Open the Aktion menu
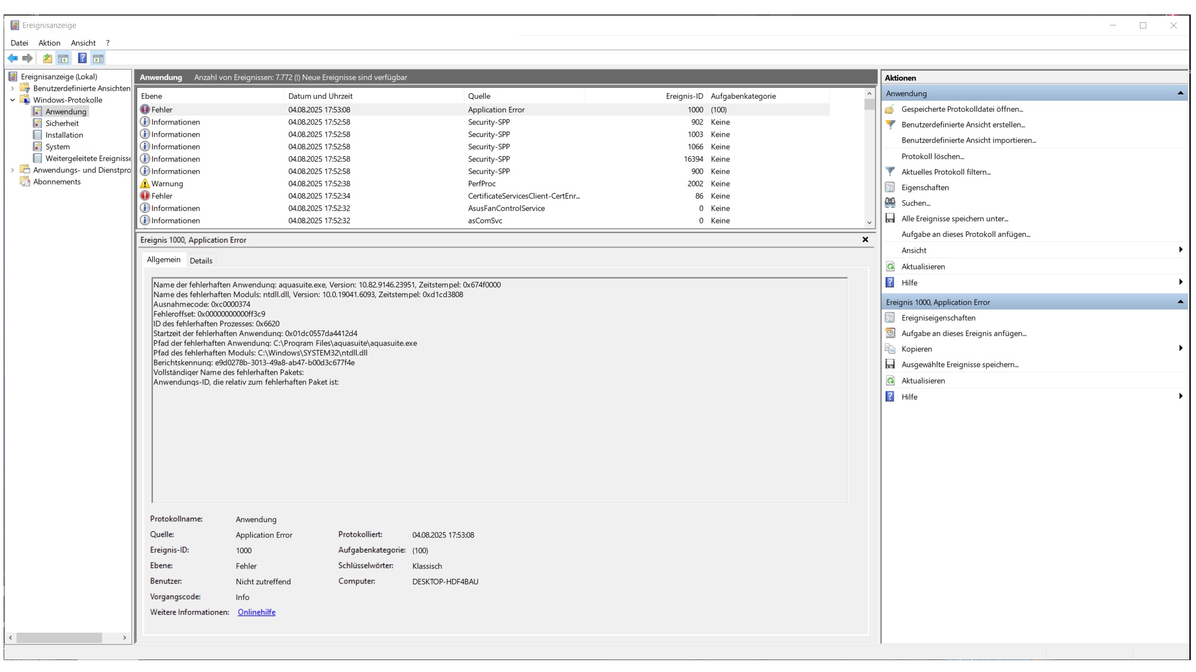1196x672 pixels. click(x=49, y=43)
